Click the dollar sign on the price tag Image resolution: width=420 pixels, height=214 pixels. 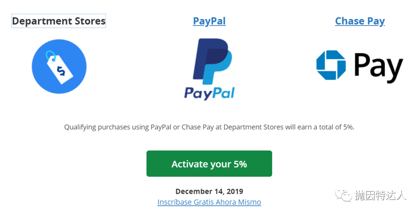61,71
